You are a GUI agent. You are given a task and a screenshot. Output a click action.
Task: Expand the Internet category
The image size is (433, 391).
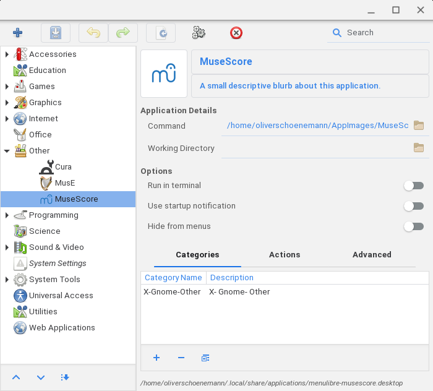(x=7, y=118)
